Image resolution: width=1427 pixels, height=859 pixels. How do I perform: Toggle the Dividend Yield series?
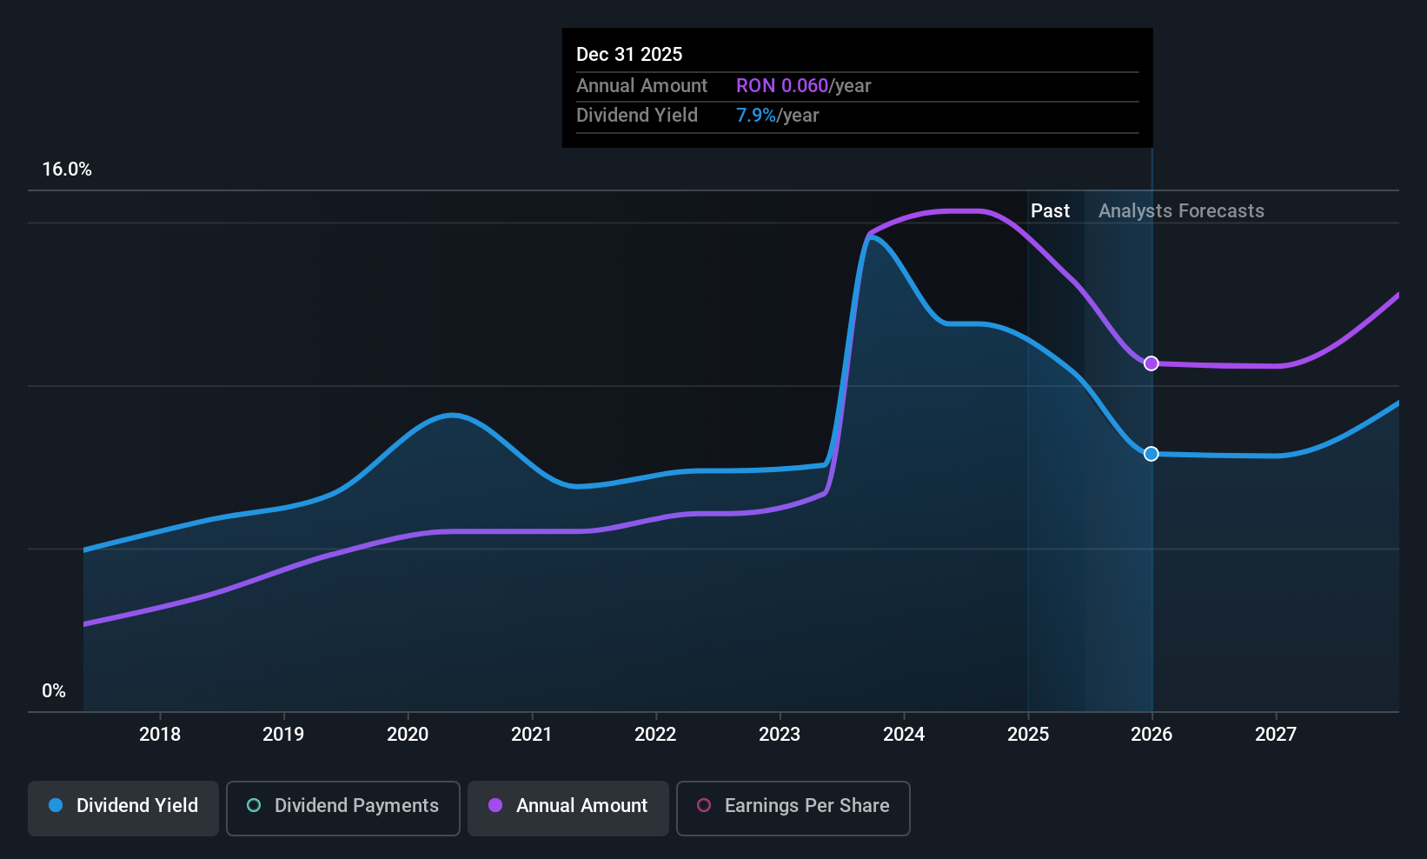[x=123, y=808]
